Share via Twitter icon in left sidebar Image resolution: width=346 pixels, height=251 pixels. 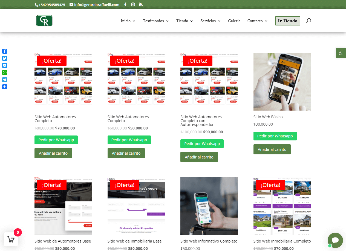5,58
